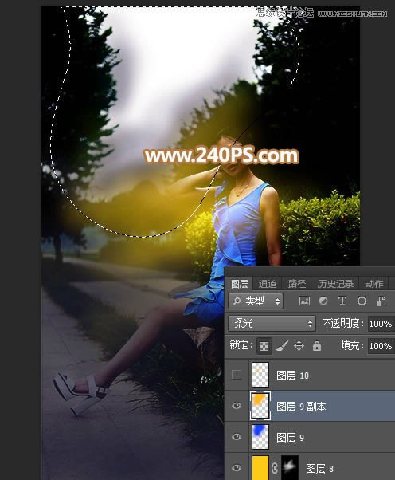The width and height of the screenshot is (395, 480).
Task: Click the smart object filter icon
Action: [381, 301]
